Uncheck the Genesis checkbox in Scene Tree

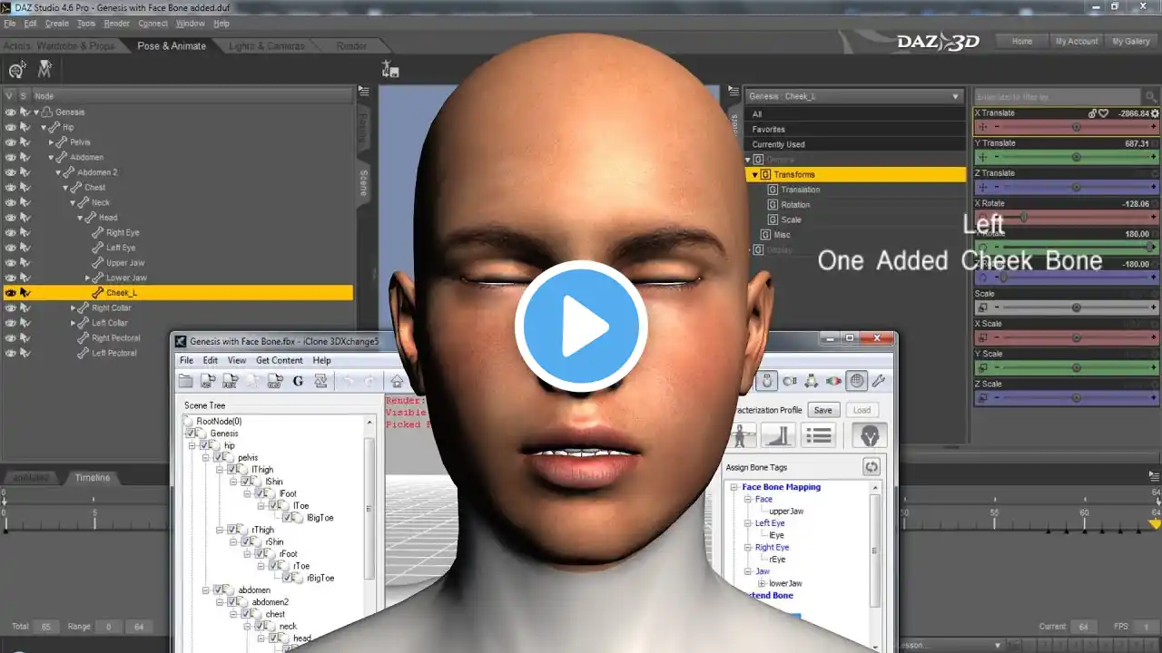[x=192, y=434]
